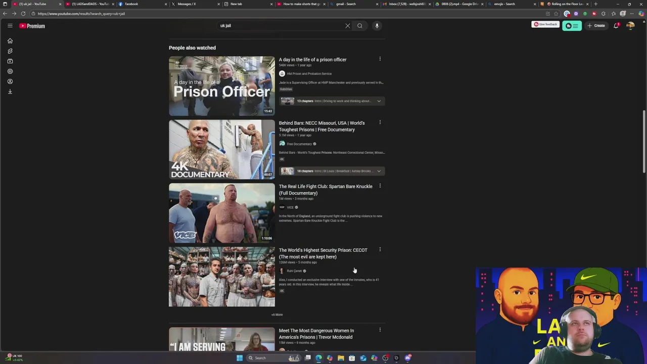Visit the Free Documentary channel

pyautogui.click(x=299, y=144)
